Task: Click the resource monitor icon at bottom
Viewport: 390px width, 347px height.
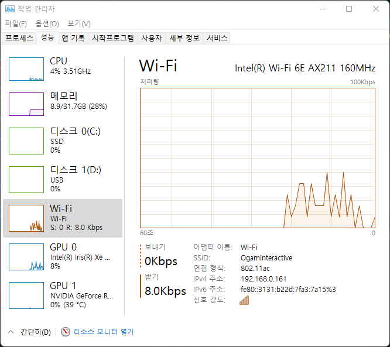Action: (x=66, y=332)
